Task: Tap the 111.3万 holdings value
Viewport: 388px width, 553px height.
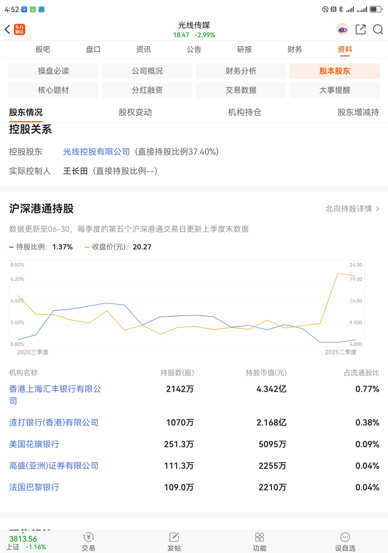Action: [179, 465]
